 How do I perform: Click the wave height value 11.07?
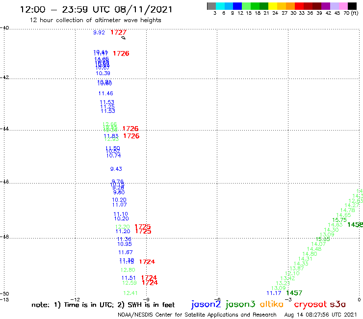120,205
